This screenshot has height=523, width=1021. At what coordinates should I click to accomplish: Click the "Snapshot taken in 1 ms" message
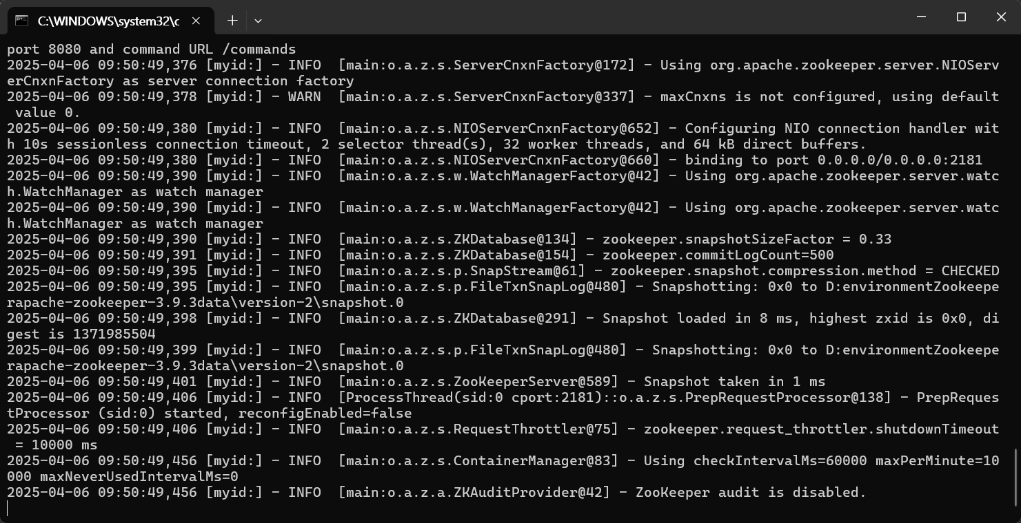pyautogui.click(x=734, y=381)
